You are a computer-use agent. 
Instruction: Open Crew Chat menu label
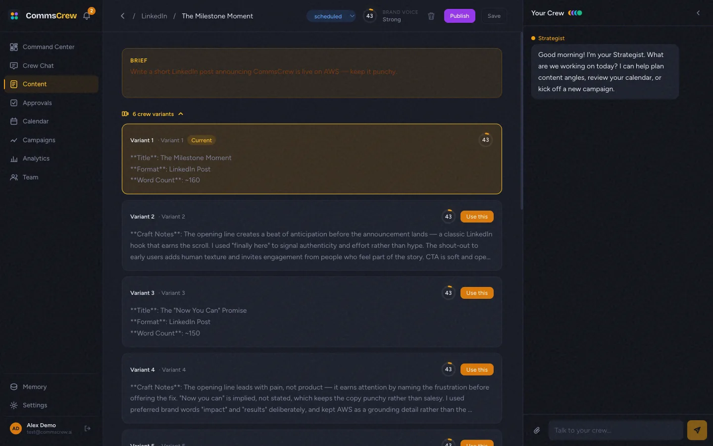[38, 65]
